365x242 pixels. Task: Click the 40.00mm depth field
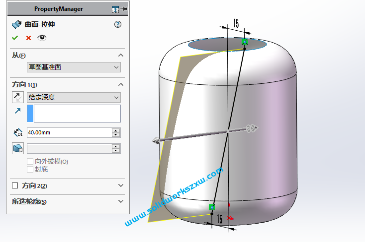pyautogui.click(x=69, y=132)
